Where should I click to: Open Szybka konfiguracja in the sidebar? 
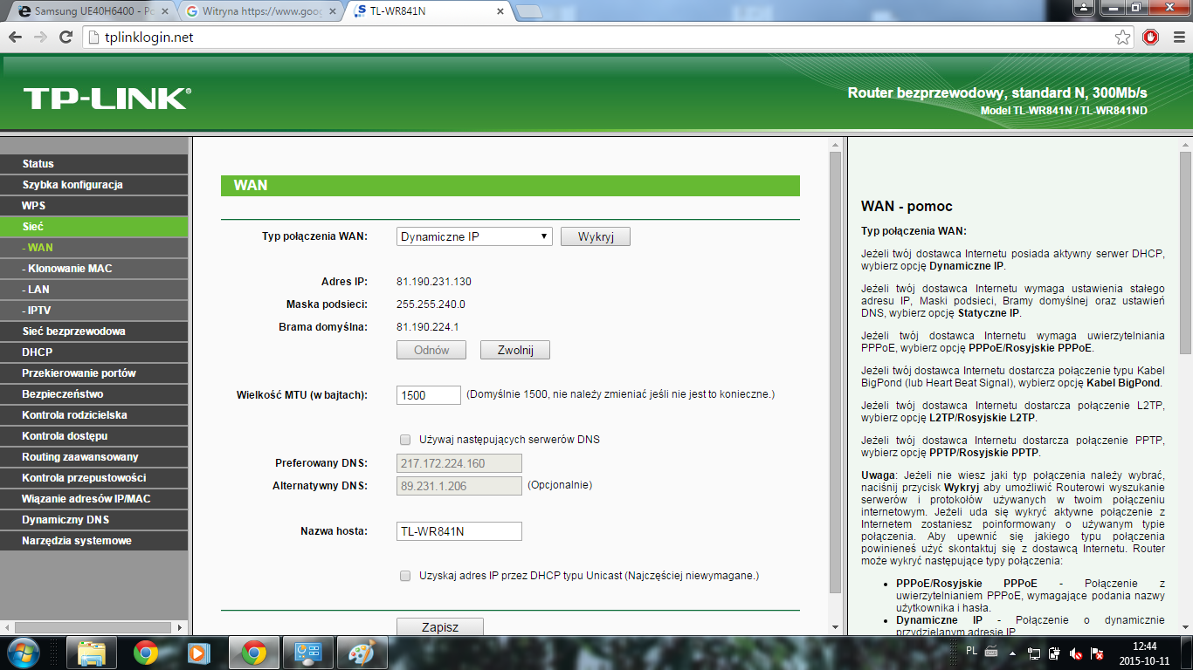coord(94,185)
